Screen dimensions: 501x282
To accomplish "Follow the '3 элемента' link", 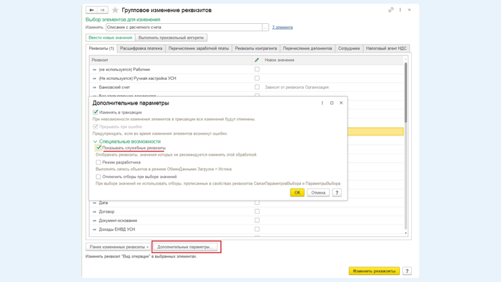I will coord(282,27).
